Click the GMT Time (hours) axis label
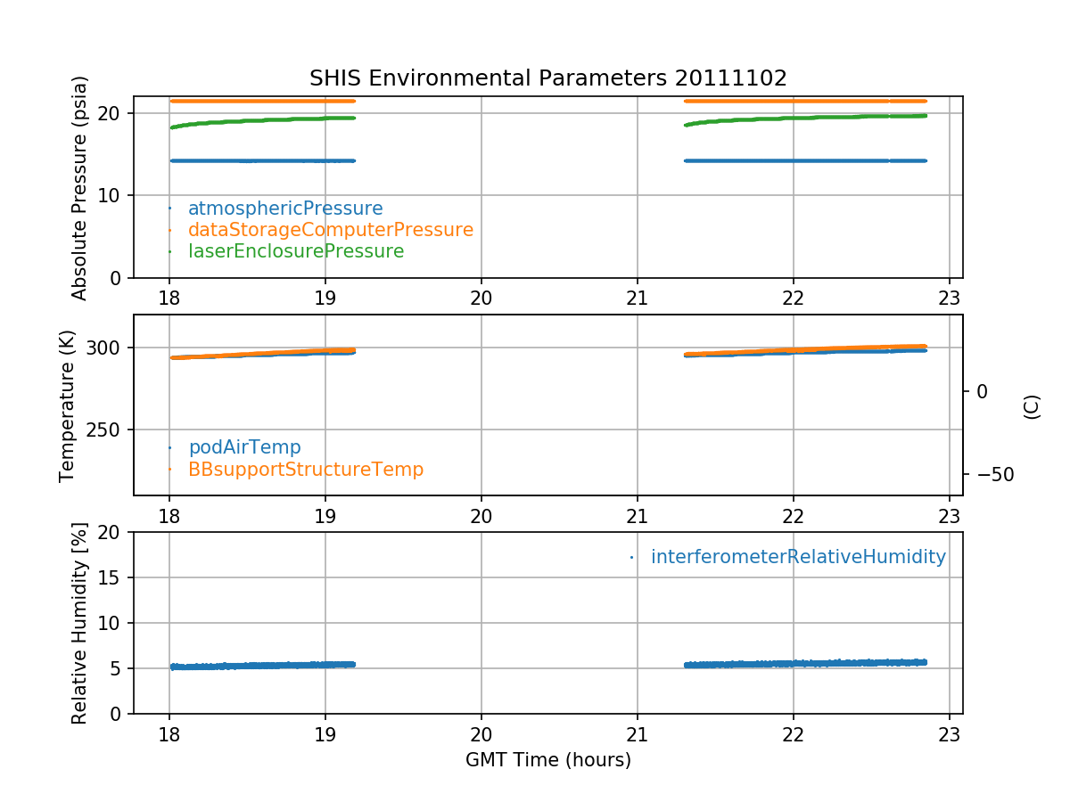 [x=547, y=760]
